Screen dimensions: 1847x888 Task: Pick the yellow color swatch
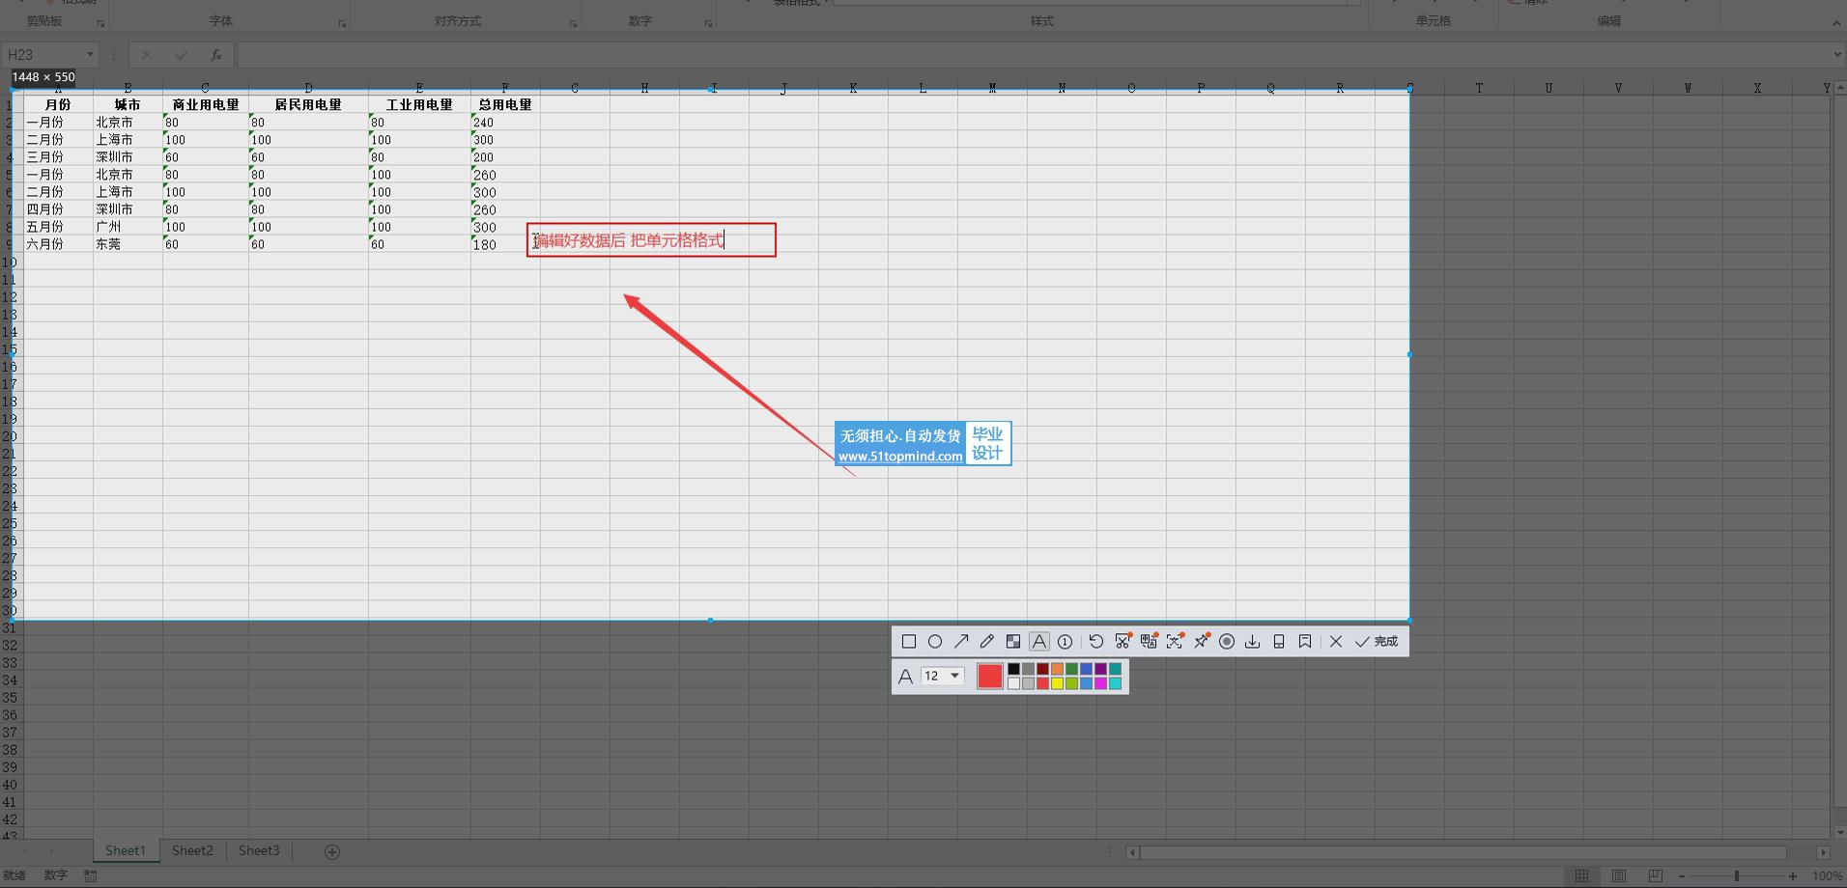coord(1057,683)
